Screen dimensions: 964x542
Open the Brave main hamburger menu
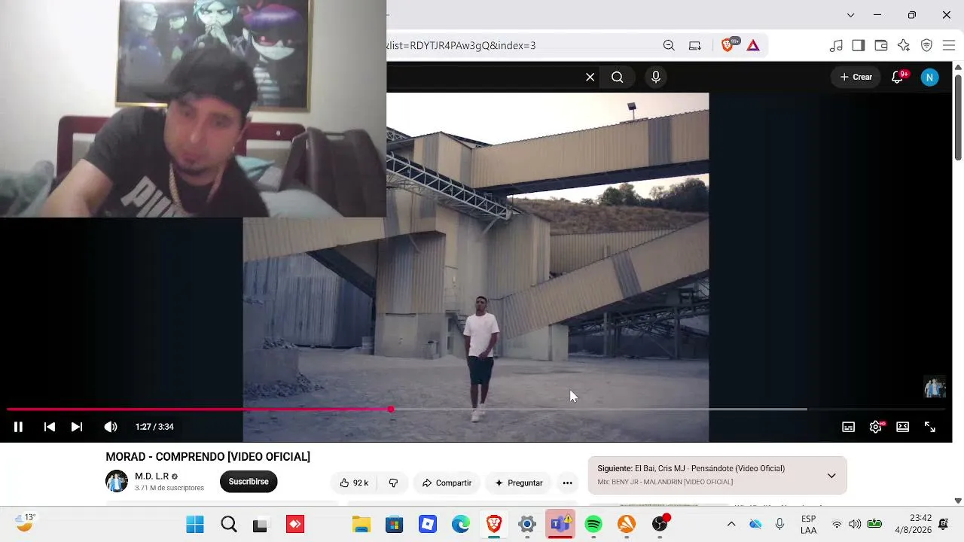949,45
